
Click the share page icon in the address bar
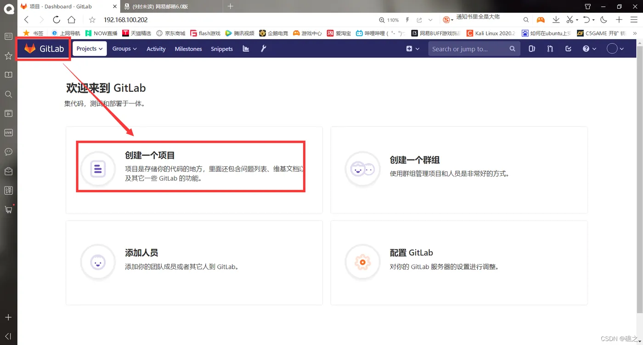[x=419, y=20]
